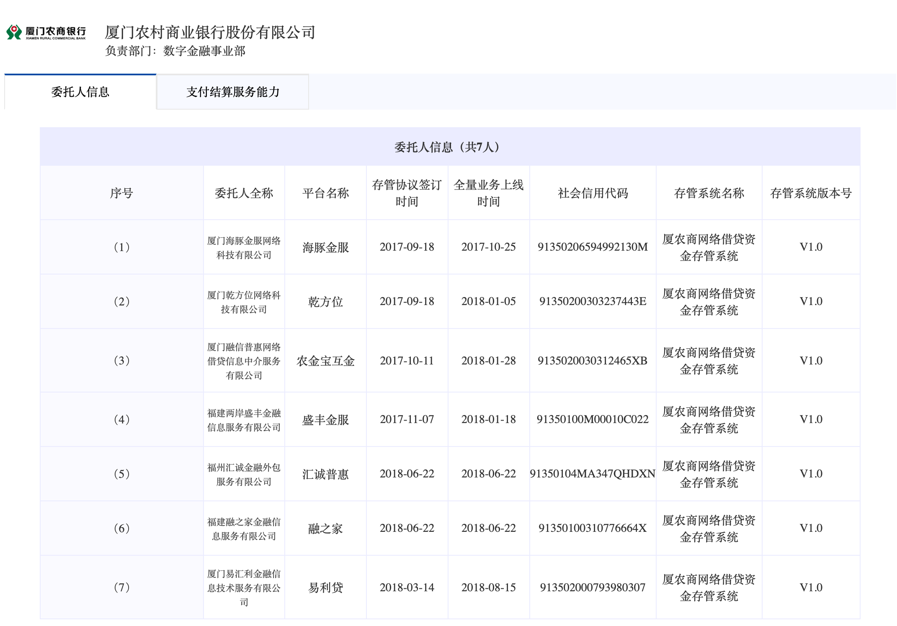Click row number （7）
This screenshot has height=626, width=897.
click(x=121, y=588)
